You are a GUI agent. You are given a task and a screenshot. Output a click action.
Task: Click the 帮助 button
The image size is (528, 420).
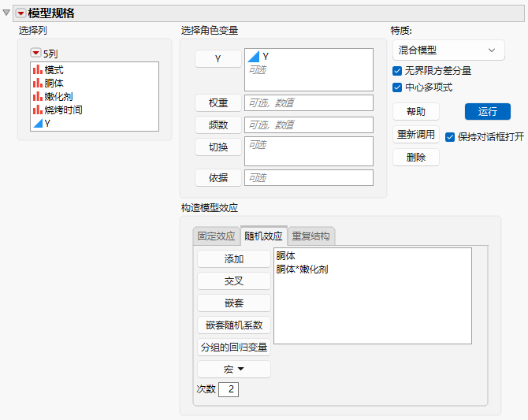416,111
